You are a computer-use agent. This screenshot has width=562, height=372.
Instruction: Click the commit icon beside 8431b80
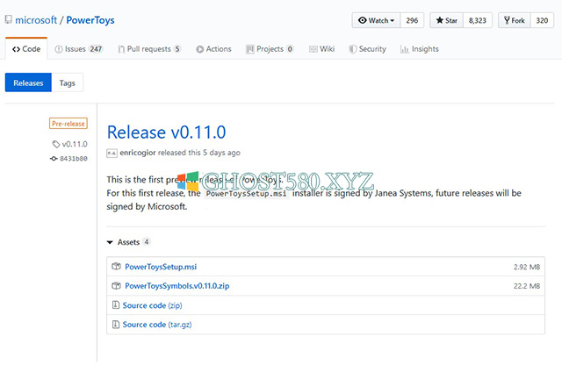coord(54,158)
